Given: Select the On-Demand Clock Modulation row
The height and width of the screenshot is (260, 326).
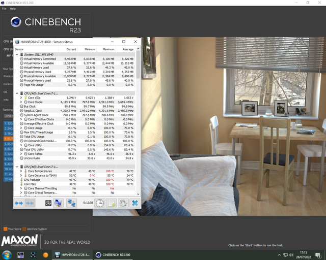Looking at the screenshot, I should (x=74, y=141).
